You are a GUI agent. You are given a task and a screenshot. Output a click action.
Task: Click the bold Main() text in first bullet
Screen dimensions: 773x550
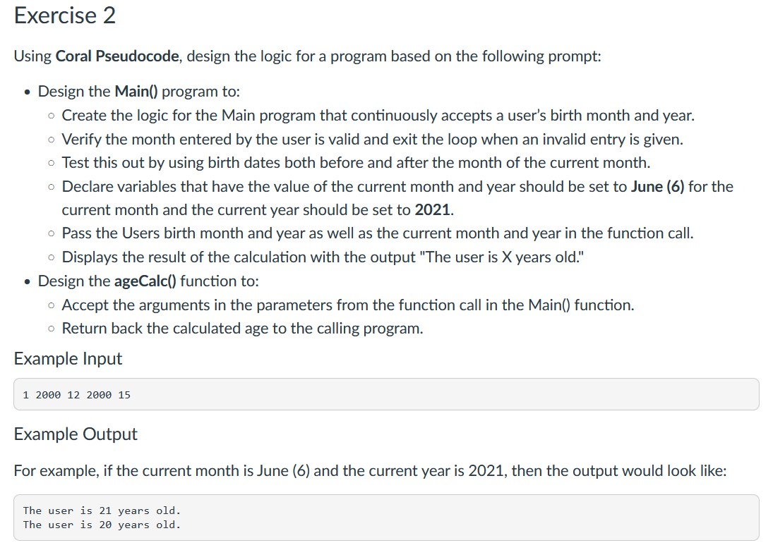[136, 92]
